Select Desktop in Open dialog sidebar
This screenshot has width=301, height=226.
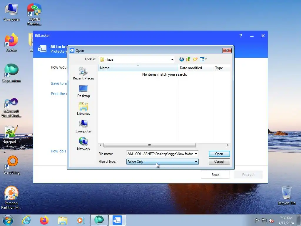tap(83, 91)
